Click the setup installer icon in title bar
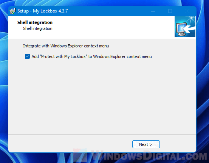The image size is (209, 163). click(x=13, y=11)
